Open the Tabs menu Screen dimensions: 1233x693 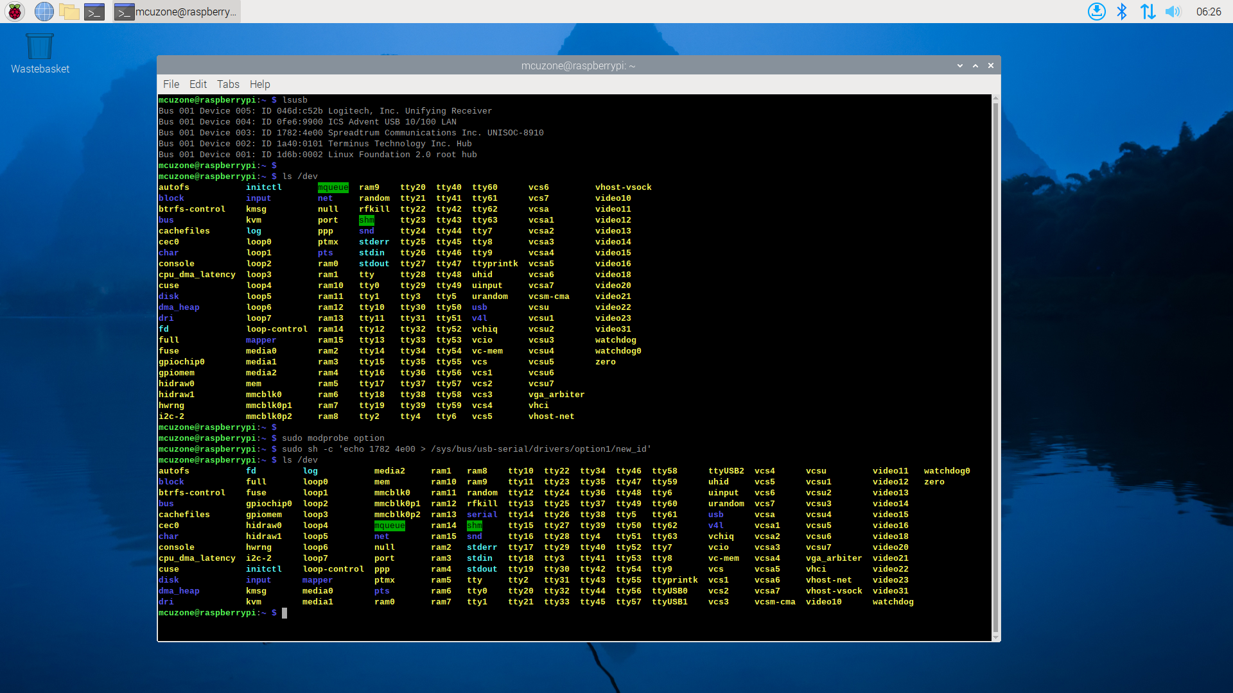tap(228, 84)
